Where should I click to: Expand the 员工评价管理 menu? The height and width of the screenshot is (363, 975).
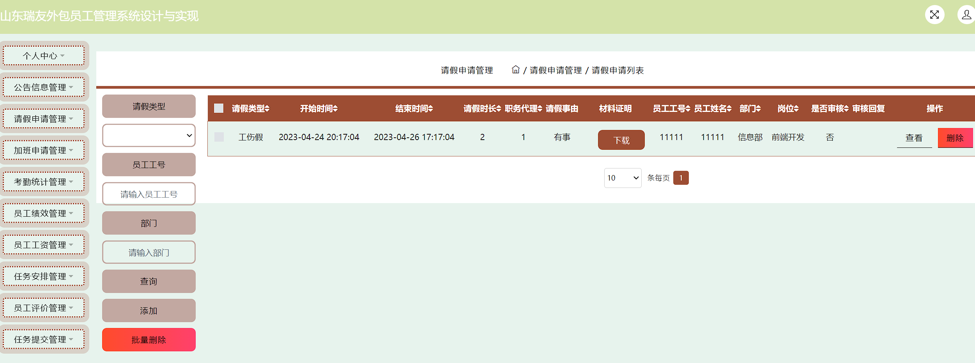tap(44, 308)
